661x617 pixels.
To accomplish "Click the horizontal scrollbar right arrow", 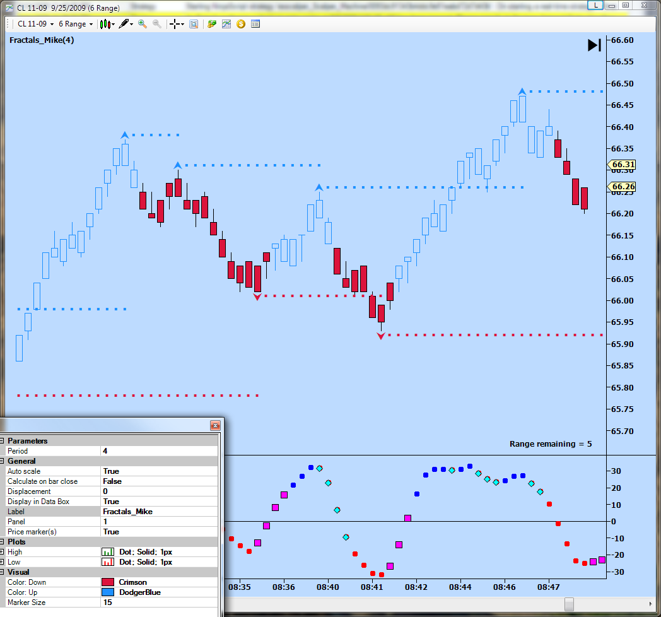I will (x=650, y=604).
